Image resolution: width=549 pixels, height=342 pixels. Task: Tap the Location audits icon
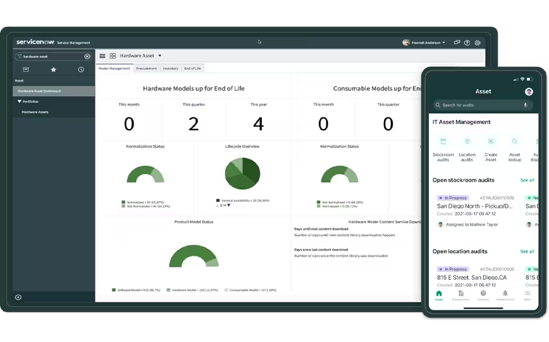coord(467,141)
